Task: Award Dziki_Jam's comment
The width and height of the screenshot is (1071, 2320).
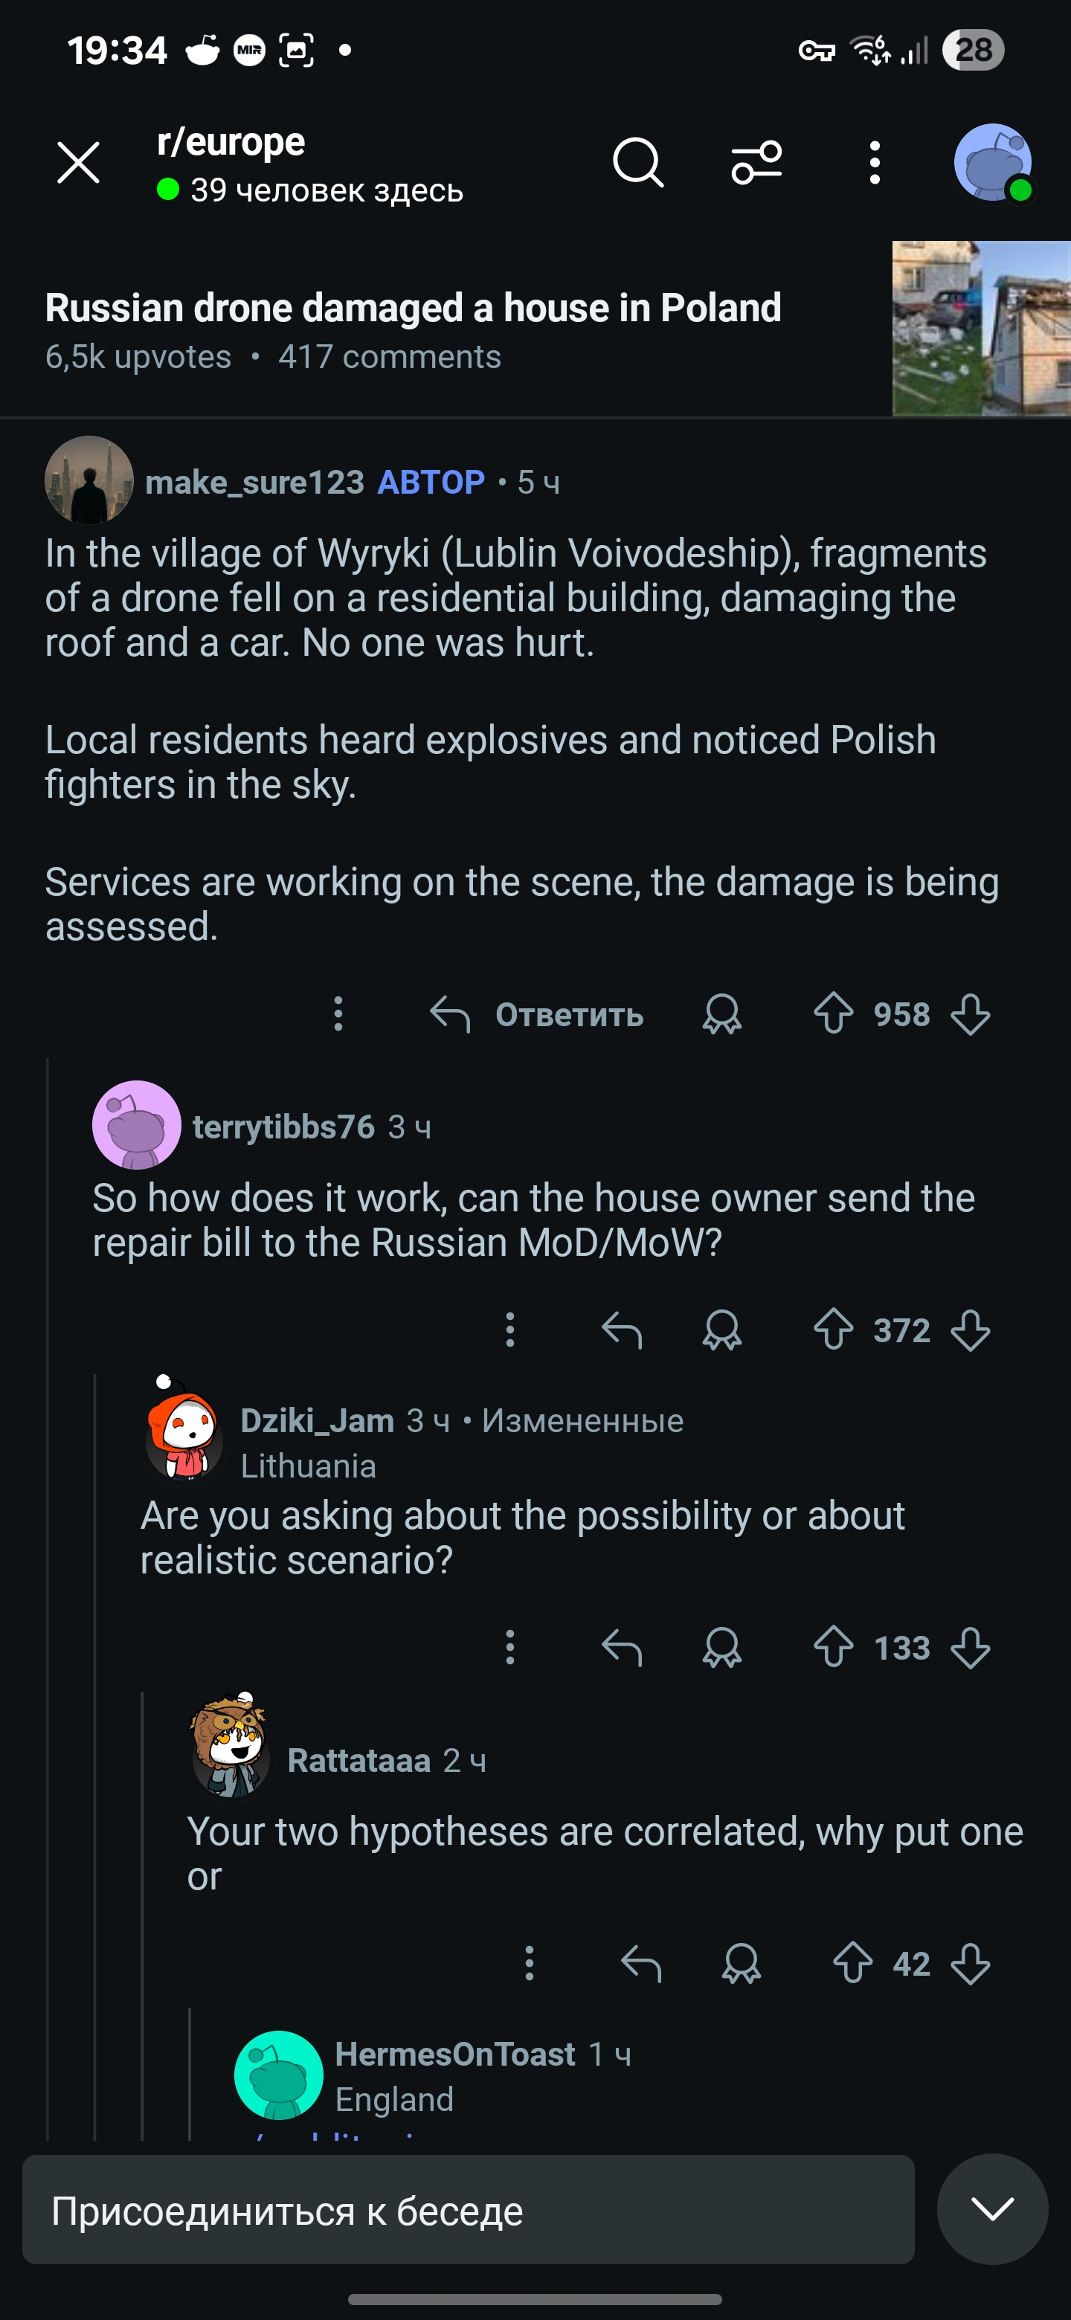Action: coord(721,1648)
